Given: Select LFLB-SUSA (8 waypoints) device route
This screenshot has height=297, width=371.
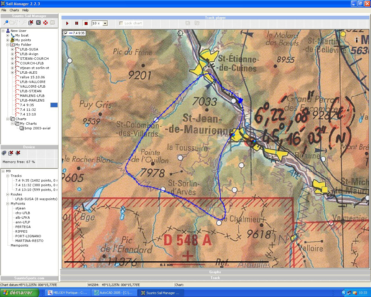Looking at the screenshot, I should click(x=36, y=199).
